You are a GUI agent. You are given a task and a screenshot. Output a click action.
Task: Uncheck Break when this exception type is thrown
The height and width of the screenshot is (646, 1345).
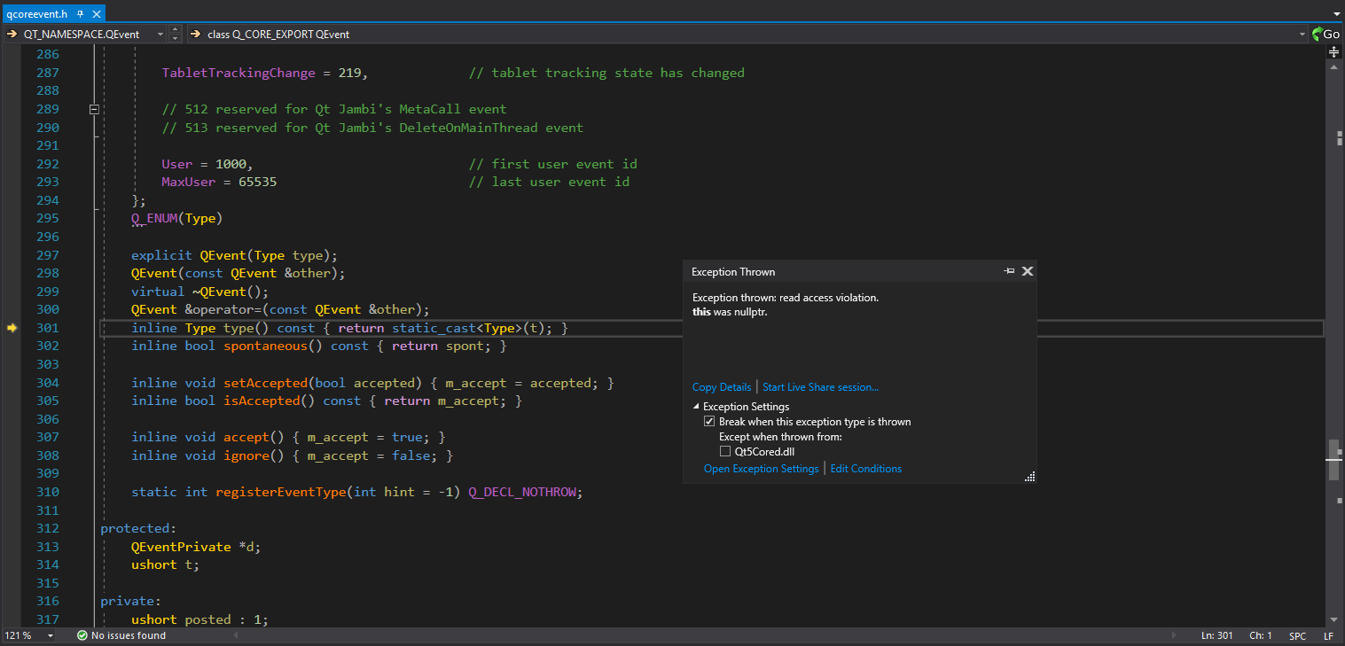point(709,422)
